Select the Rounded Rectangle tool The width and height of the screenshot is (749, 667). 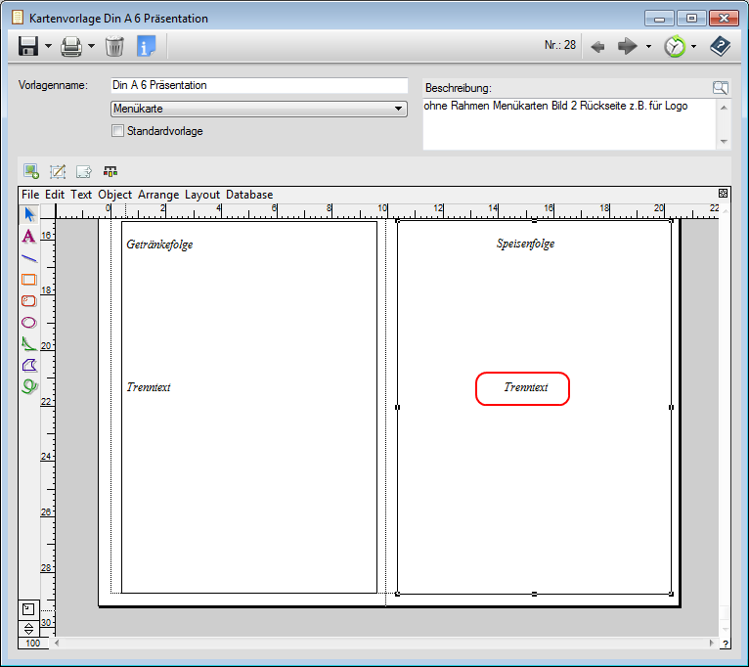28,301
